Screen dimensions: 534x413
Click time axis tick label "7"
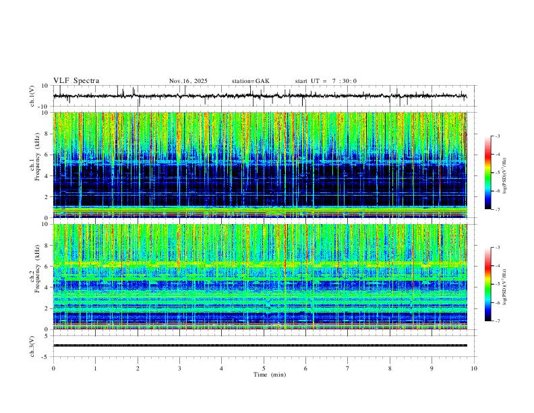(x=348, y=368)
